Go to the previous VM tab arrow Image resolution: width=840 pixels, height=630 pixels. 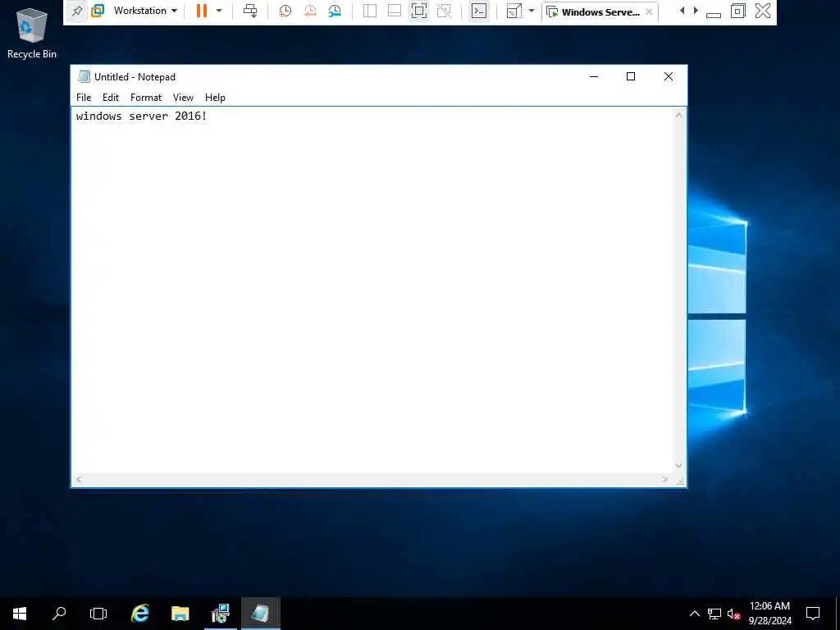coord(682,11)
